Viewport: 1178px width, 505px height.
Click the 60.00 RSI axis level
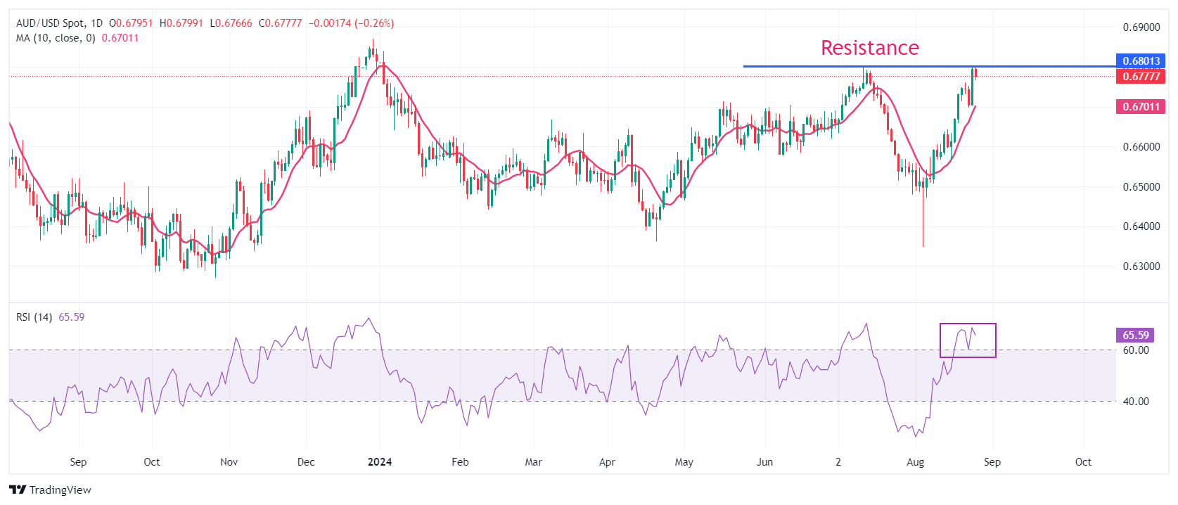[x=1135, y=350]
